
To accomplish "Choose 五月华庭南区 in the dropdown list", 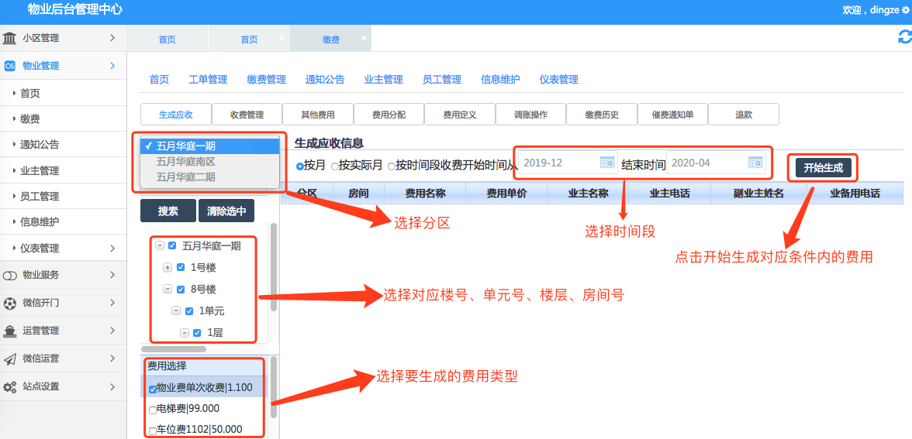I will 210,161.
